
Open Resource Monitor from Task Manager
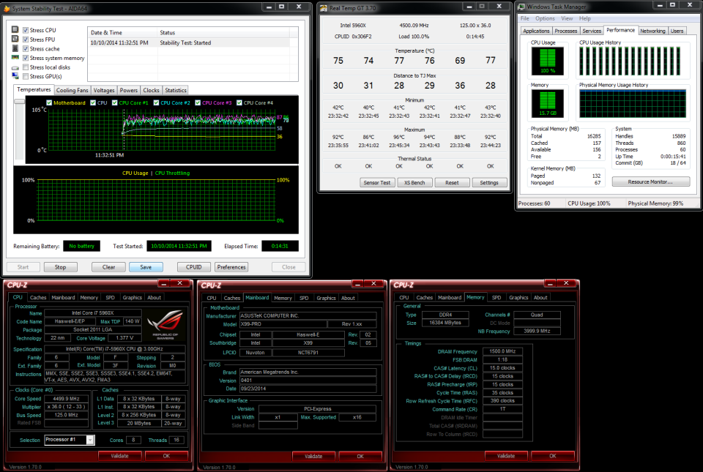[x=651, y=181]
